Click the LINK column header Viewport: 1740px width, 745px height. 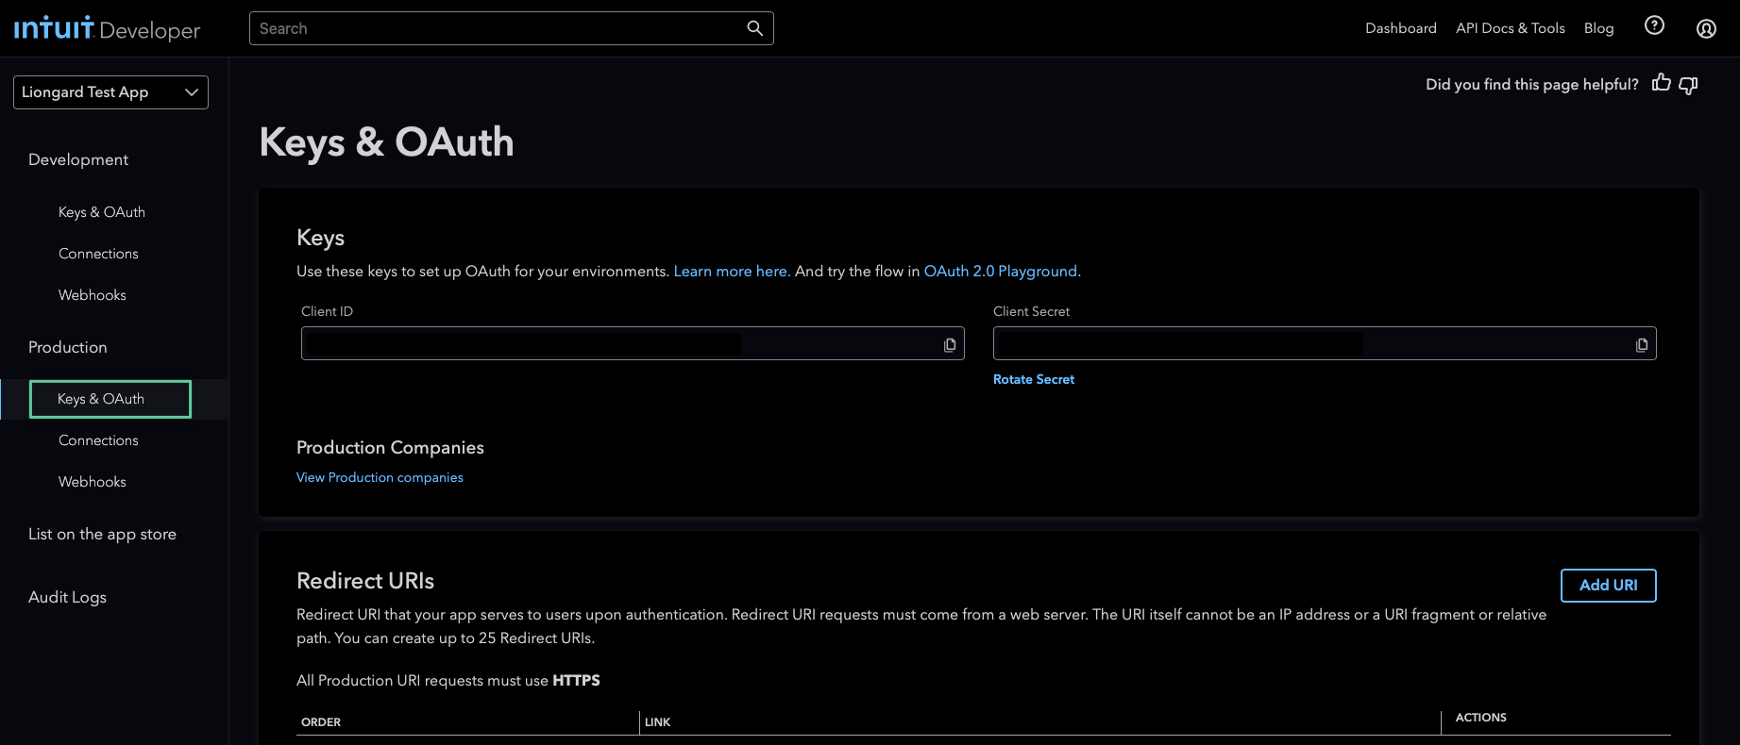click(x=658, y=722)
